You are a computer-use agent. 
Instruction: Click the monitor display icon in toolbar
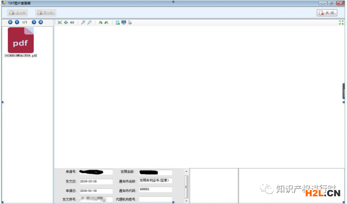point(124,23)
